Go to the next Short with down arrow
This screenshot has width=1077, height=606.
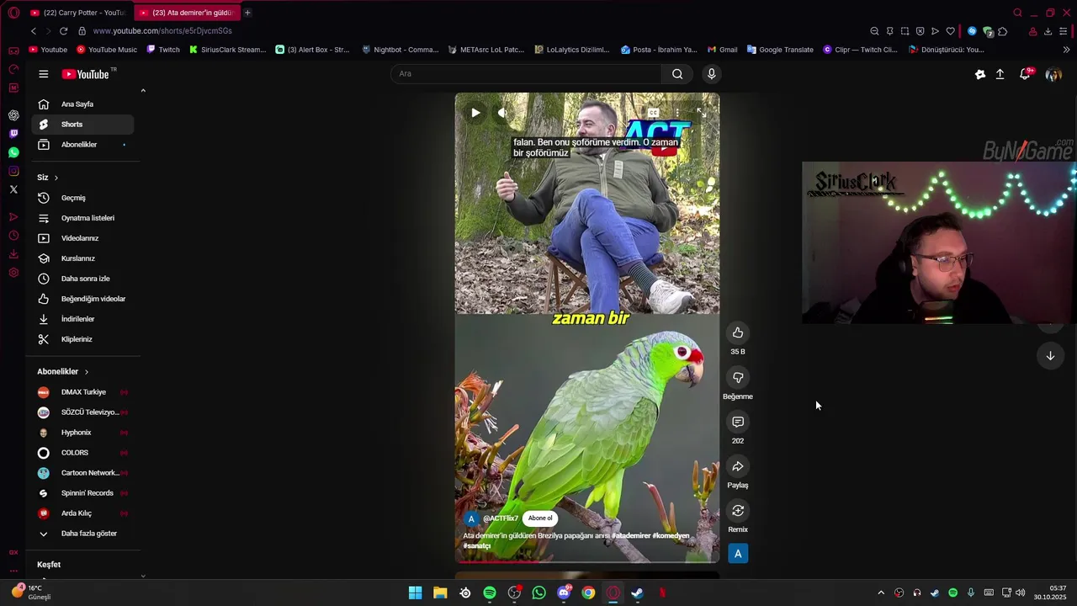tap(1050, 356)
